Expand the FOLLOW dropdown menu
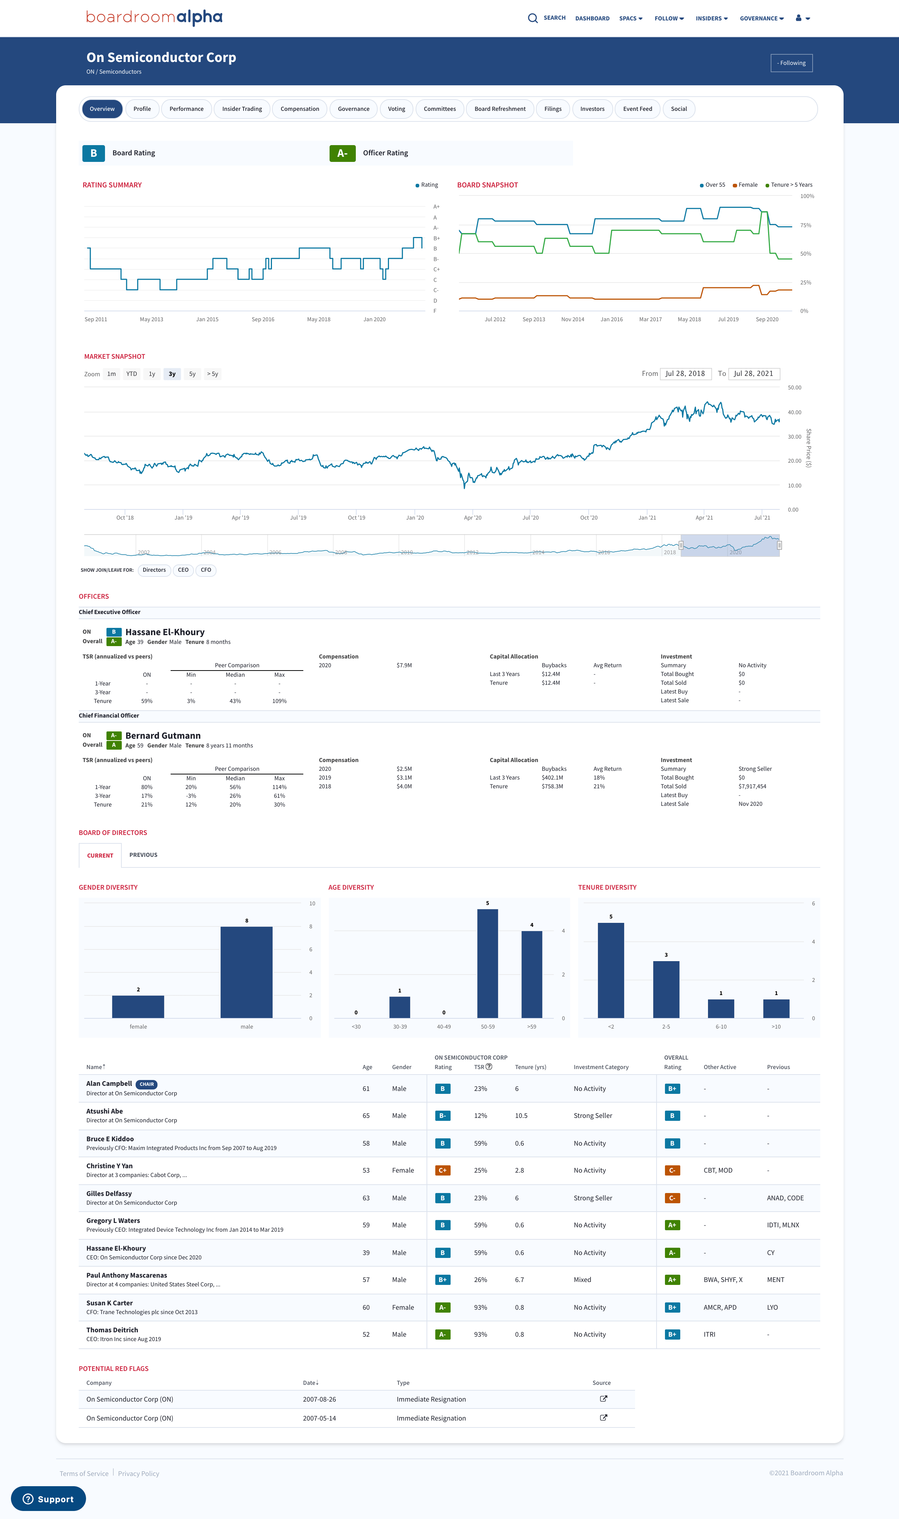 point(669,18)
